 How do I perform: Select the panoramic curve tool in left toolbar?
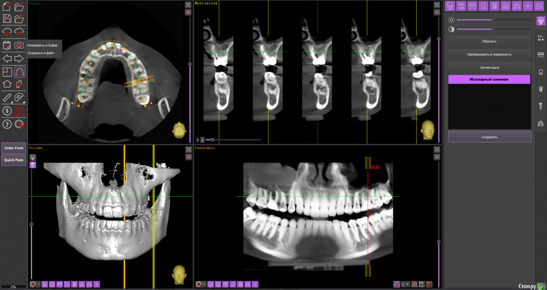[20, 72]
